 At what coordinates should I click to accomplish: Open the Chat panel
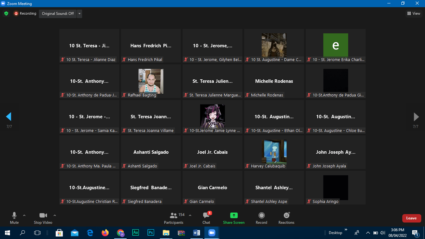pyautogui.click(x=206, y=218)
